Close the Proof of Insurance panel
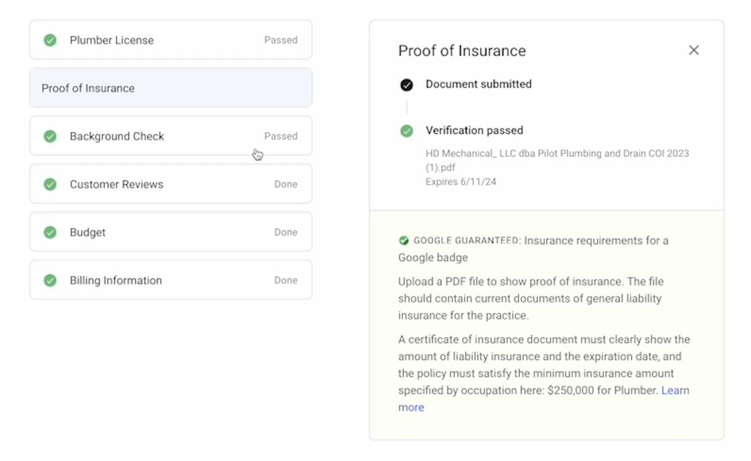This screenshot has height=461, width=751. [x=694, y=50]
